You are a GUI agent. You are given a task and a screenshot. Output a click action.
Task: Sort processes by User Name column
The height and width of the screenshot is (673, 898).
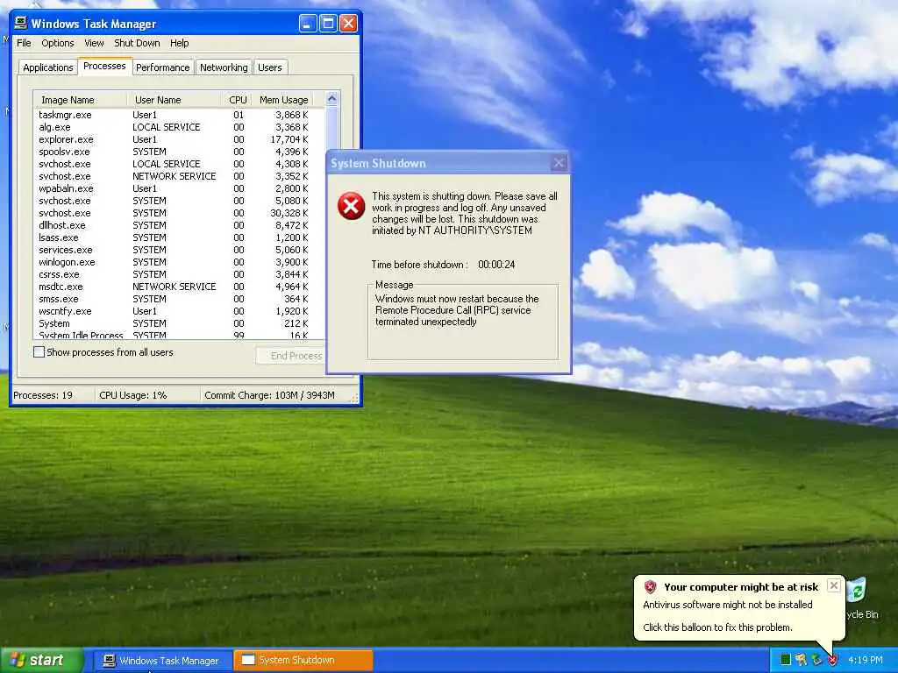pyautogui.click(x=174, y=100)
